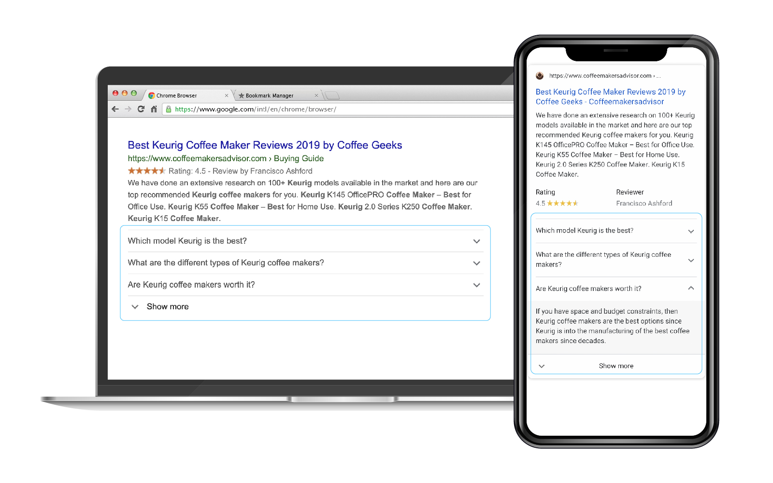This screenshot has height=483, width=773.
Task: Expand 'Are Keurig coffee makers worth it?' on laptop
Action: (x=305, y=285)
